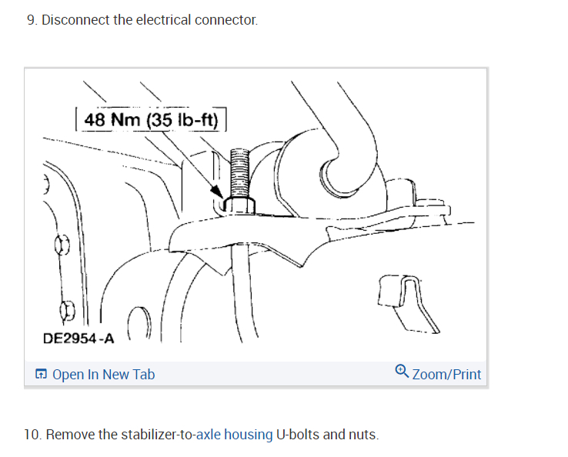Click the word "U-bolts" in step 10
The image size is (568, 457).
298,435
